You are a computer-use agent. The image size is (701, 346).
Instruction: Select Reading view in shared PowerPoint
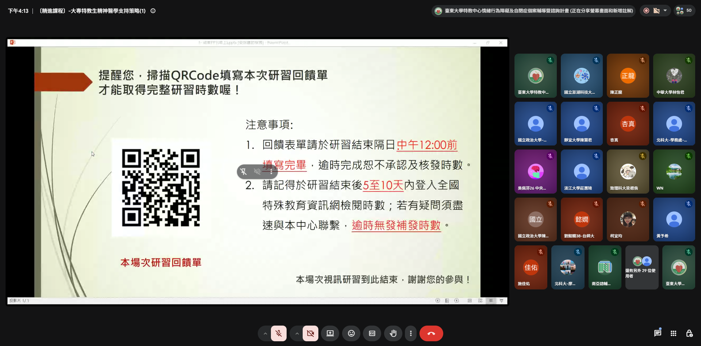coord(491,301)
